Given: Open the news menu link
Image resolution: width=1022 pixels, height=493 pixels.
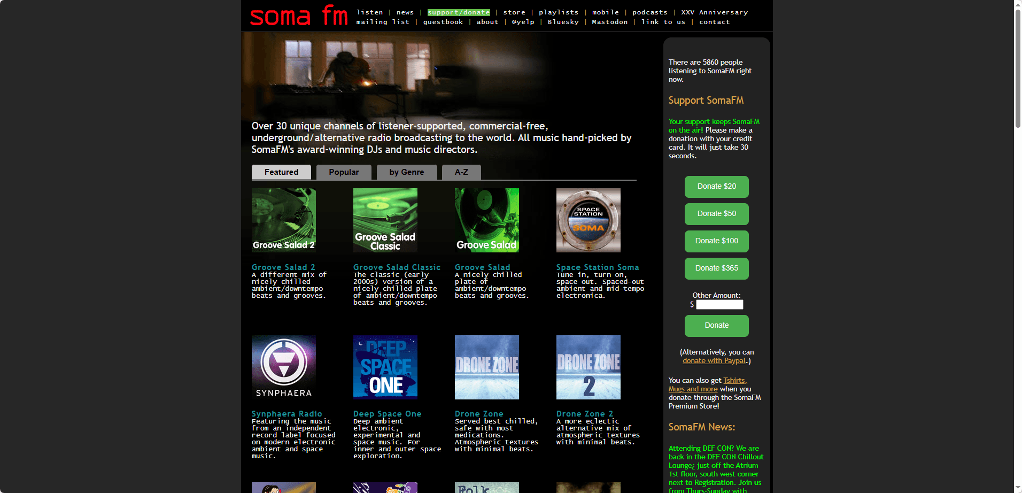Looking at the screenshot, I should click(405, 12).
